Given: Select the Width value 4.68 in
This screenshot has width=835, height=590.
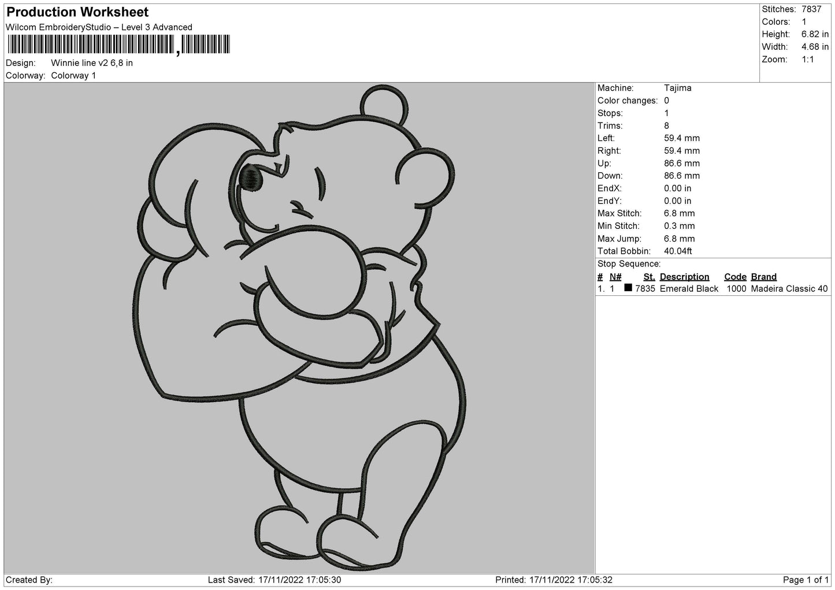Looking at the screenshot, I should (x=815, y=47).
